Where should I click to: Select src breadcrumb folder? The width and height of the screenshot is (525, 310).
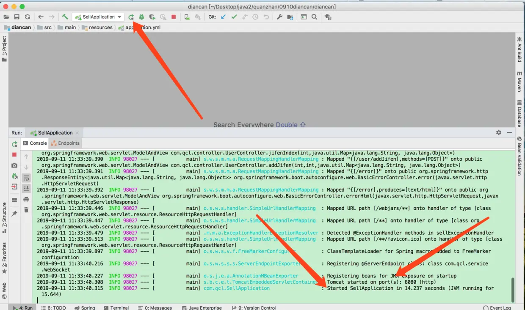click(44, 27)
